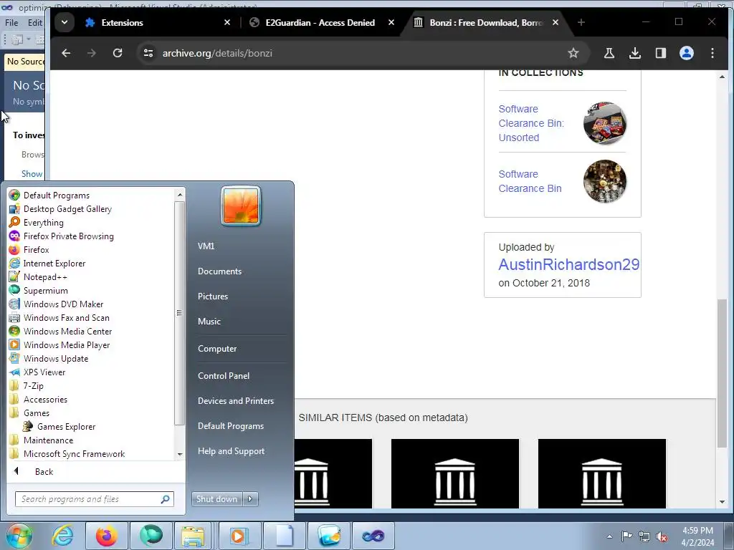
Task: Open Windows Fax and Scan
Action: click(67, 317)
